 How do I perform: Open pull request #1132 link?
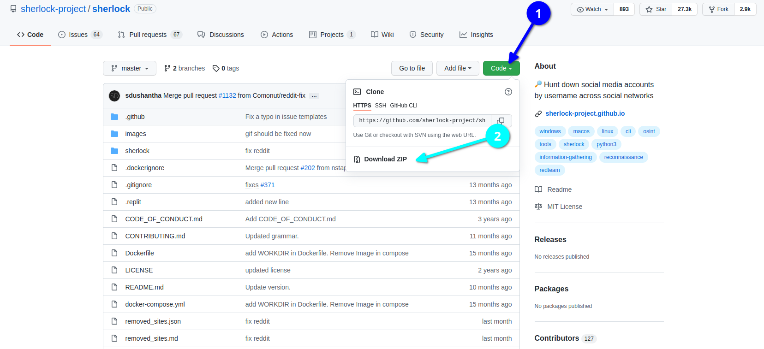227,95
